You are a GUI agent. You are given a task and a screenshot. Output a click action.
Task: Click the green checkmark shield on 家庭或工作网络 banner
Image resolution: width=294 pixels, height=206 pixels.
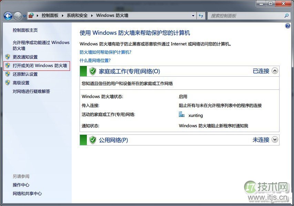[x=92, y=71]
